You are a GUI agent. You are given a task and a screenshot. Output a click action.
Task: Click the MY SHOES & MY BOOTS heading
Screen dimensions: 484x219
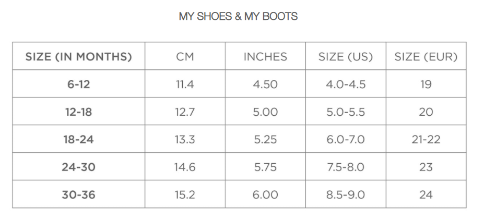(x=238, y=17)
